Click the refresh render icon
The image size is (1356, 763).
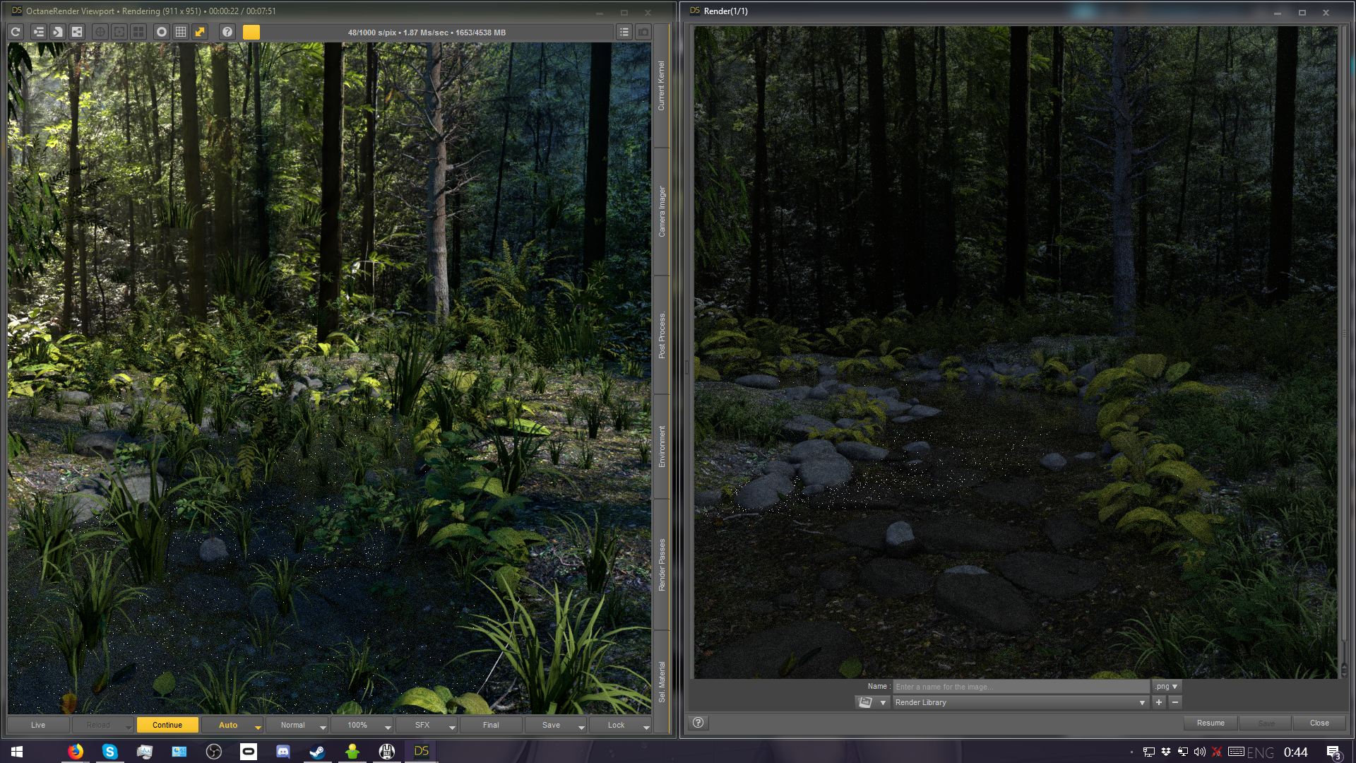16,32
